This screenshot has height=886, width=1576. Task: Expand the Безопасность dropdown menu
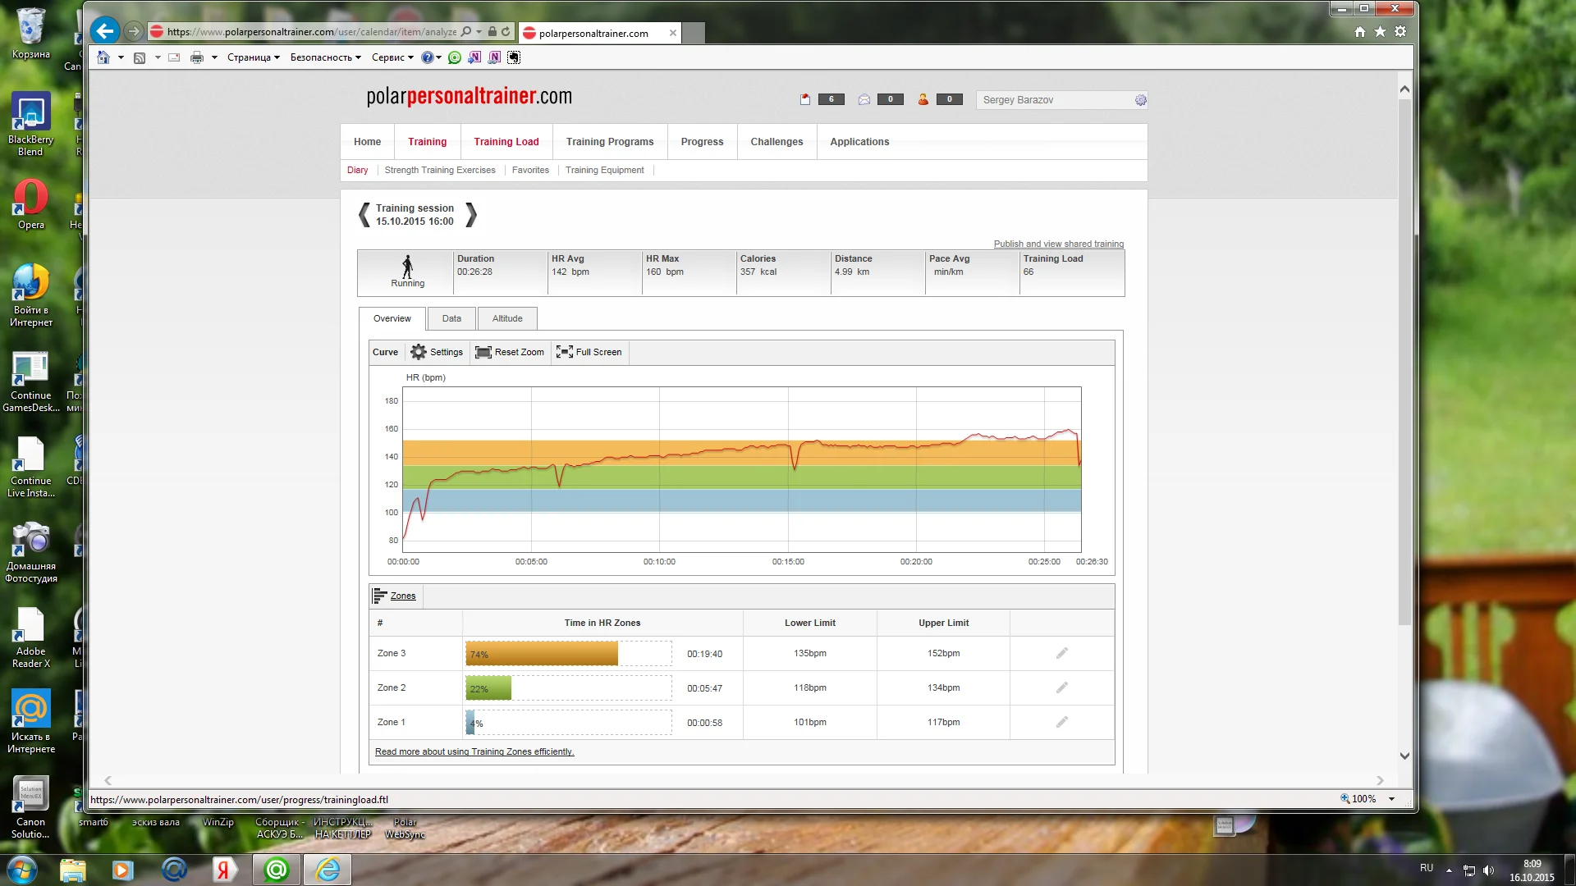(325, 57)
